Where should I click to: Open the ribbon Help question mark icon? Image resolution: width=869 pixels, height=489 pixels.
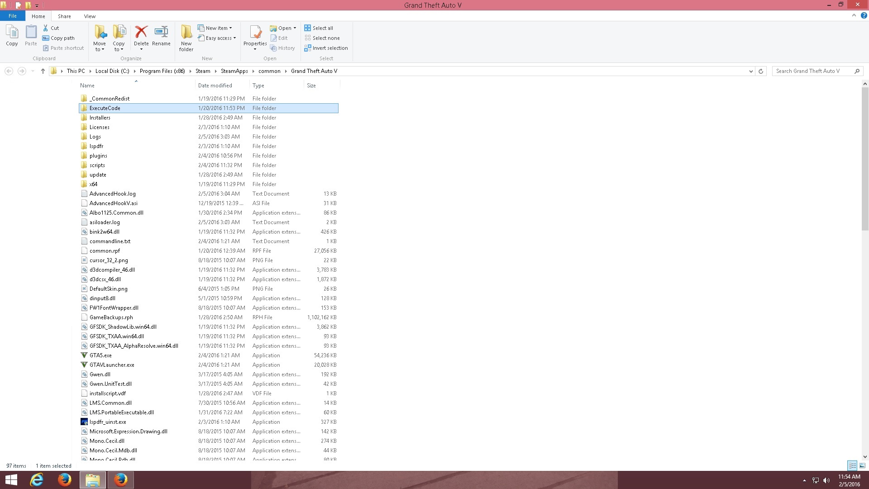pos(864,16)
